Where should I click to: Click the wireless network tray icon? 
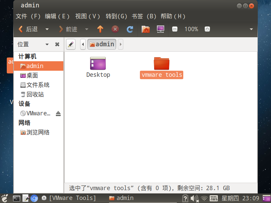pyautogui.click(x=204, y=198)
